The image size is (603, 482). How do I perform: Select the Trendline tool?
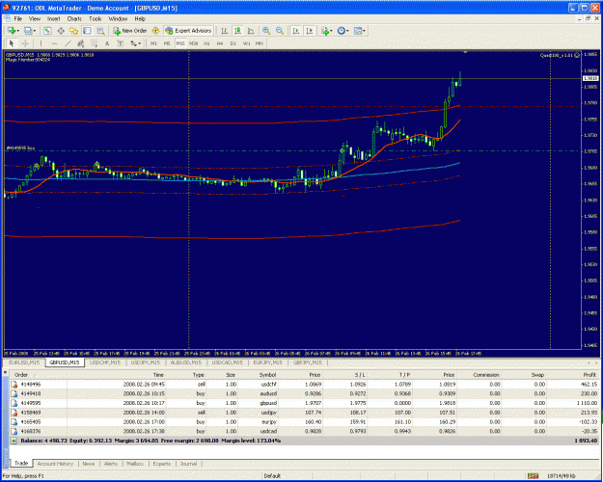pos(68,43)
